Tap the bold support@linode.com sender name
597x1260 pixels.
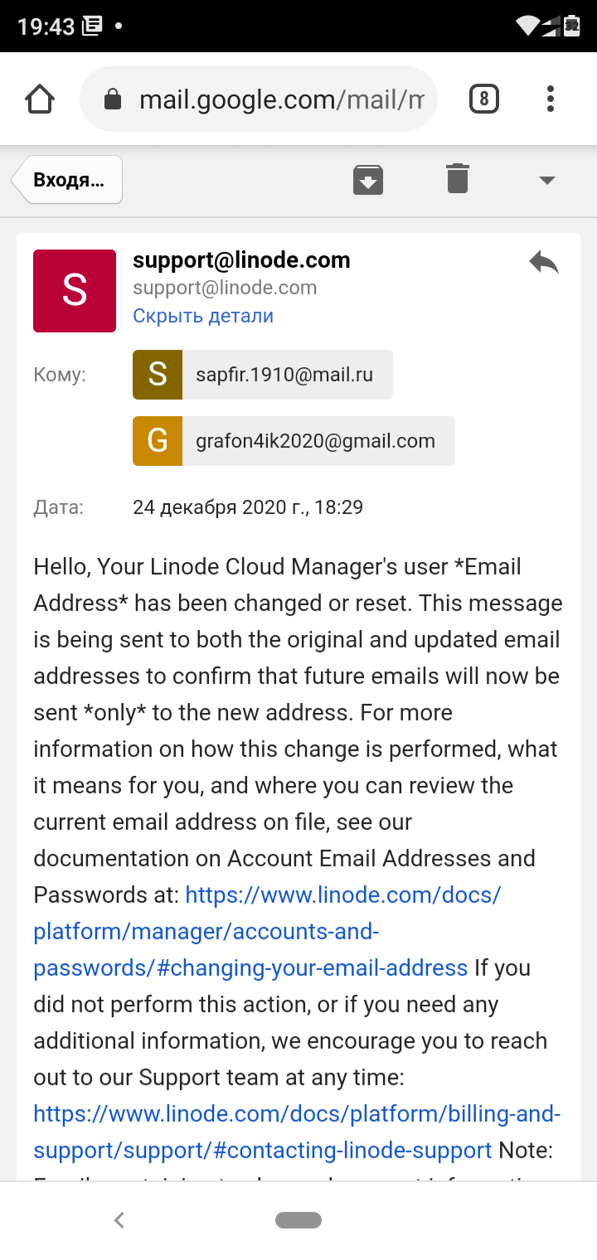(x=241, y=260)
